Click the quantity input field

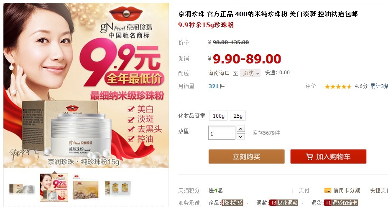click(x=222, y=133)
